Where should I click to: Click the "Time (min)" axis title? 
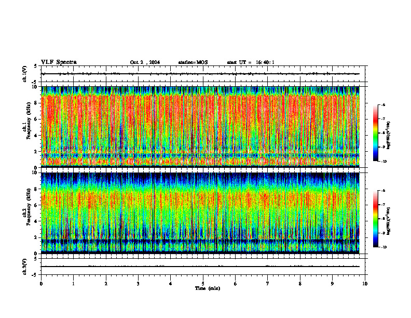(208, 288)
